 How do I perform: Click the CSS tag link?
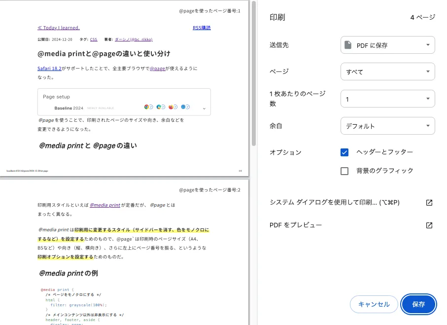click(94, 39)
